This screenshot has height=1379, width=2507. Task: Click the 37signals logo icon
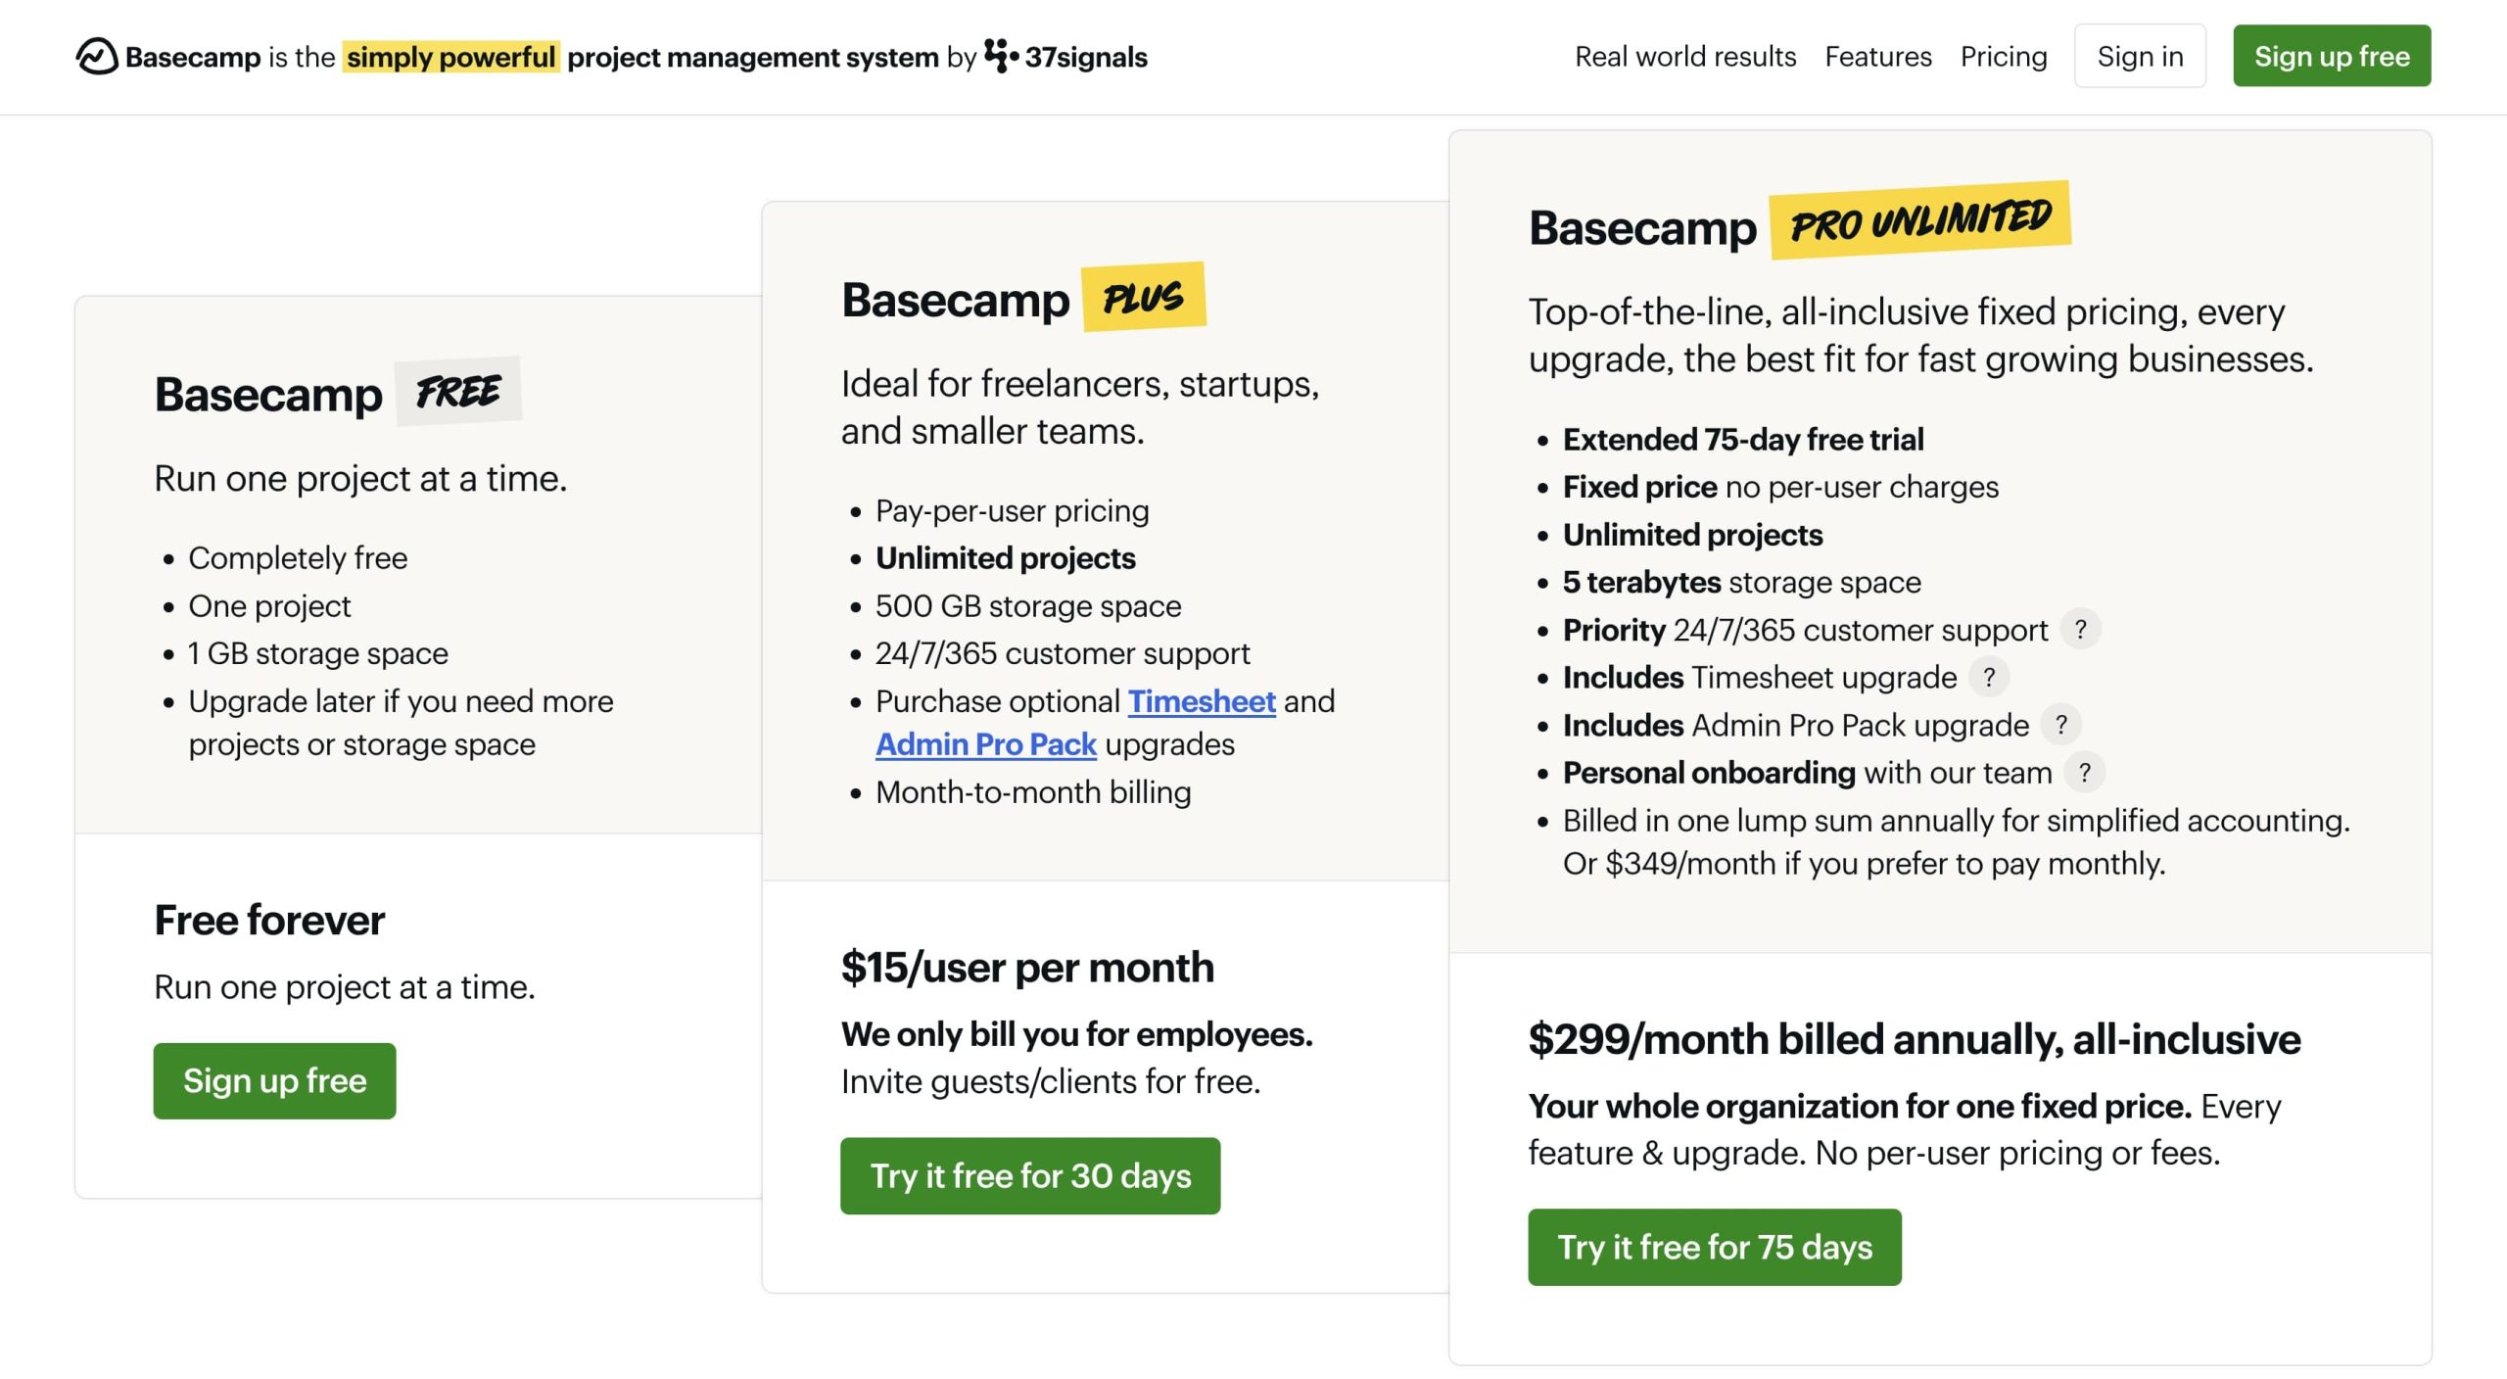pyautogui.click(x=1001, y=56)
